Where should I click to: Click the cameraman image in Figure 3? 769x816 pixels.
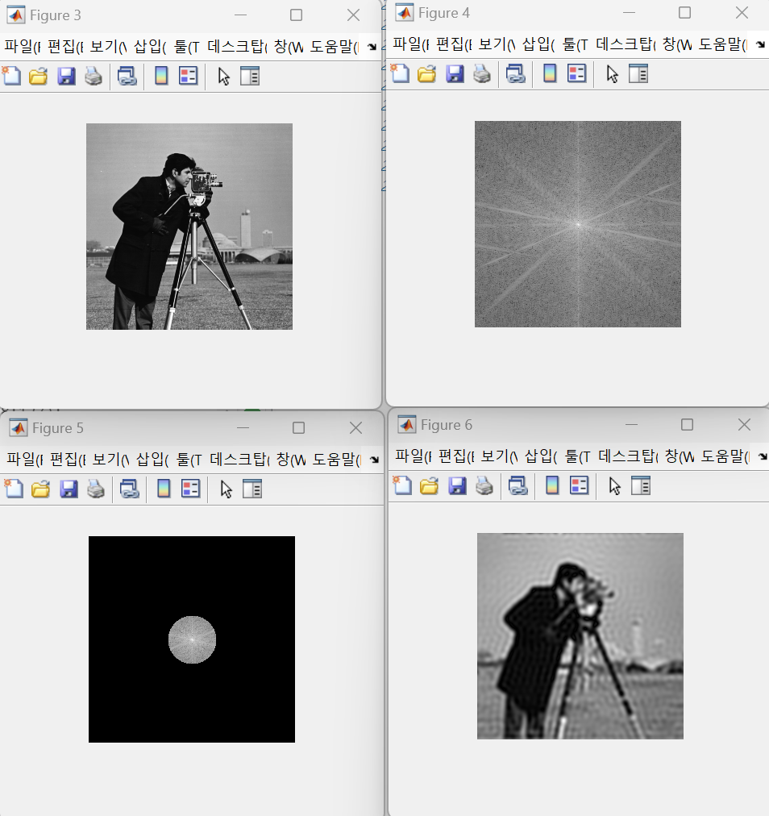(189, 227)
